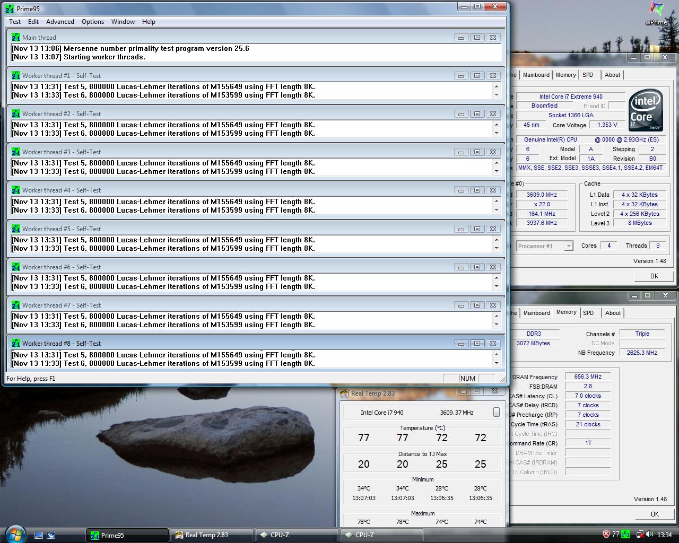Click the Worker thread #2 window icon

point(16,114)
